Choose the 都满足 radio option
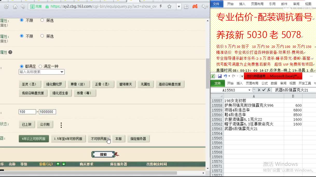 pos(22,67)
